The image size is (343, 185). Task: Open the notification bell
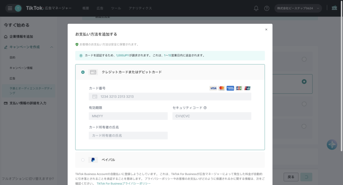click(256, 8)
